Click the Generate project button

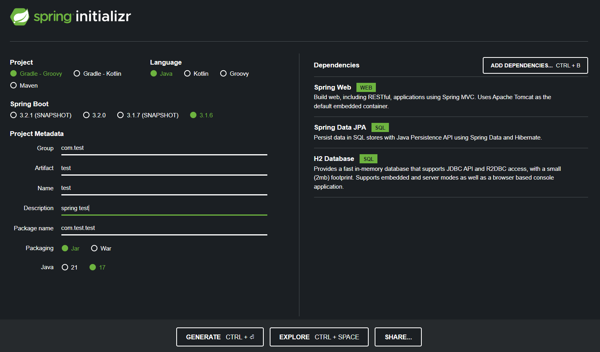220,337
